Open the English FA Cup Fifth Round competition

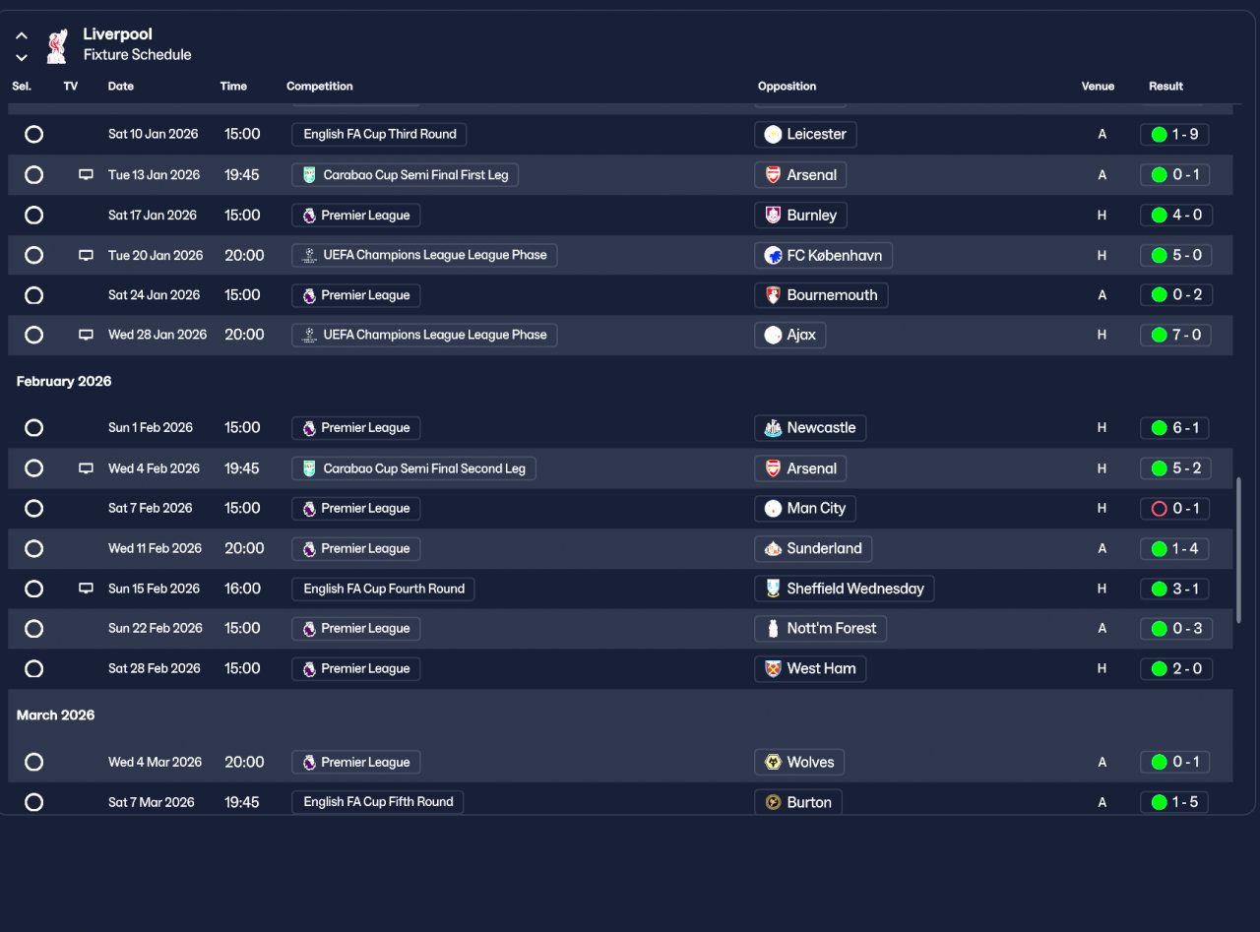pos(378,802)
